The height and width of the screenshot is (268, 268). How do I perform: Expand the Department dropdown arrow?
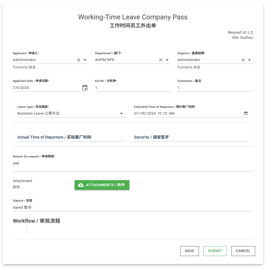coord(167,60)
